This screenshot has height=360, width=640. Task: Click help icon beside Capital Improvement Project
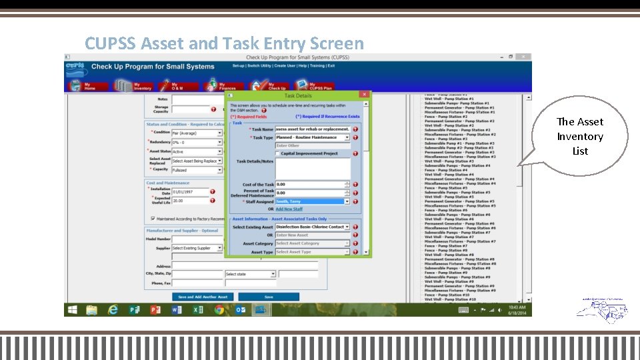pos(355,153)
